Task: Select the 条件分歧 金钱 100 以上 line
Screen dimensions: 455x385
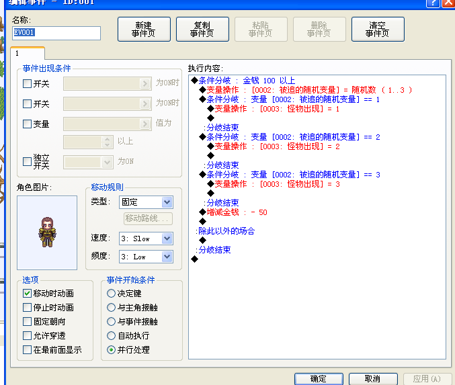Action: 243,81
